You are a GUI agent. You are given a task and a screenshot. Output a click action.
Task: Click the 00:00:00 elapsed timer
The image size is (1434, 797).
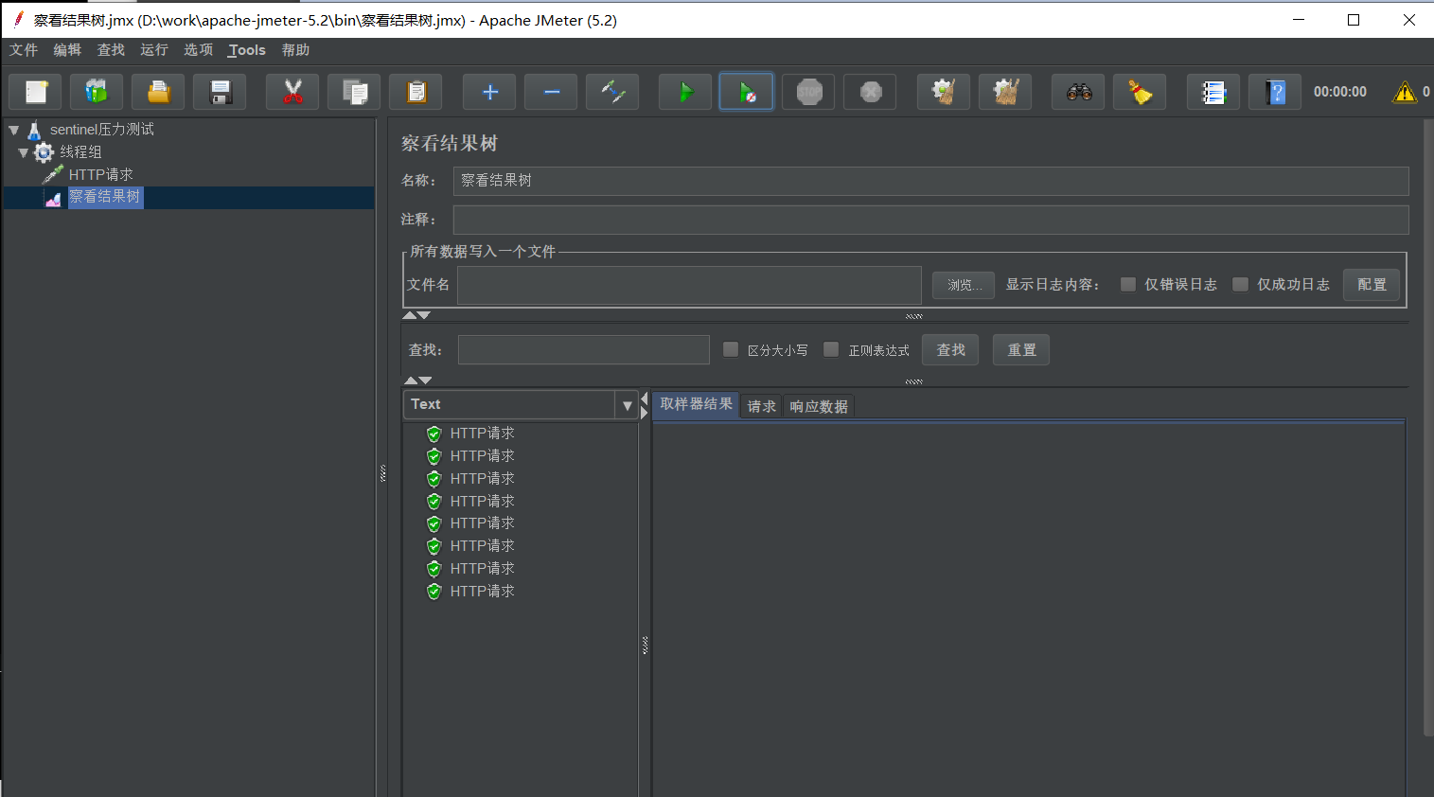pos(1339,92)
